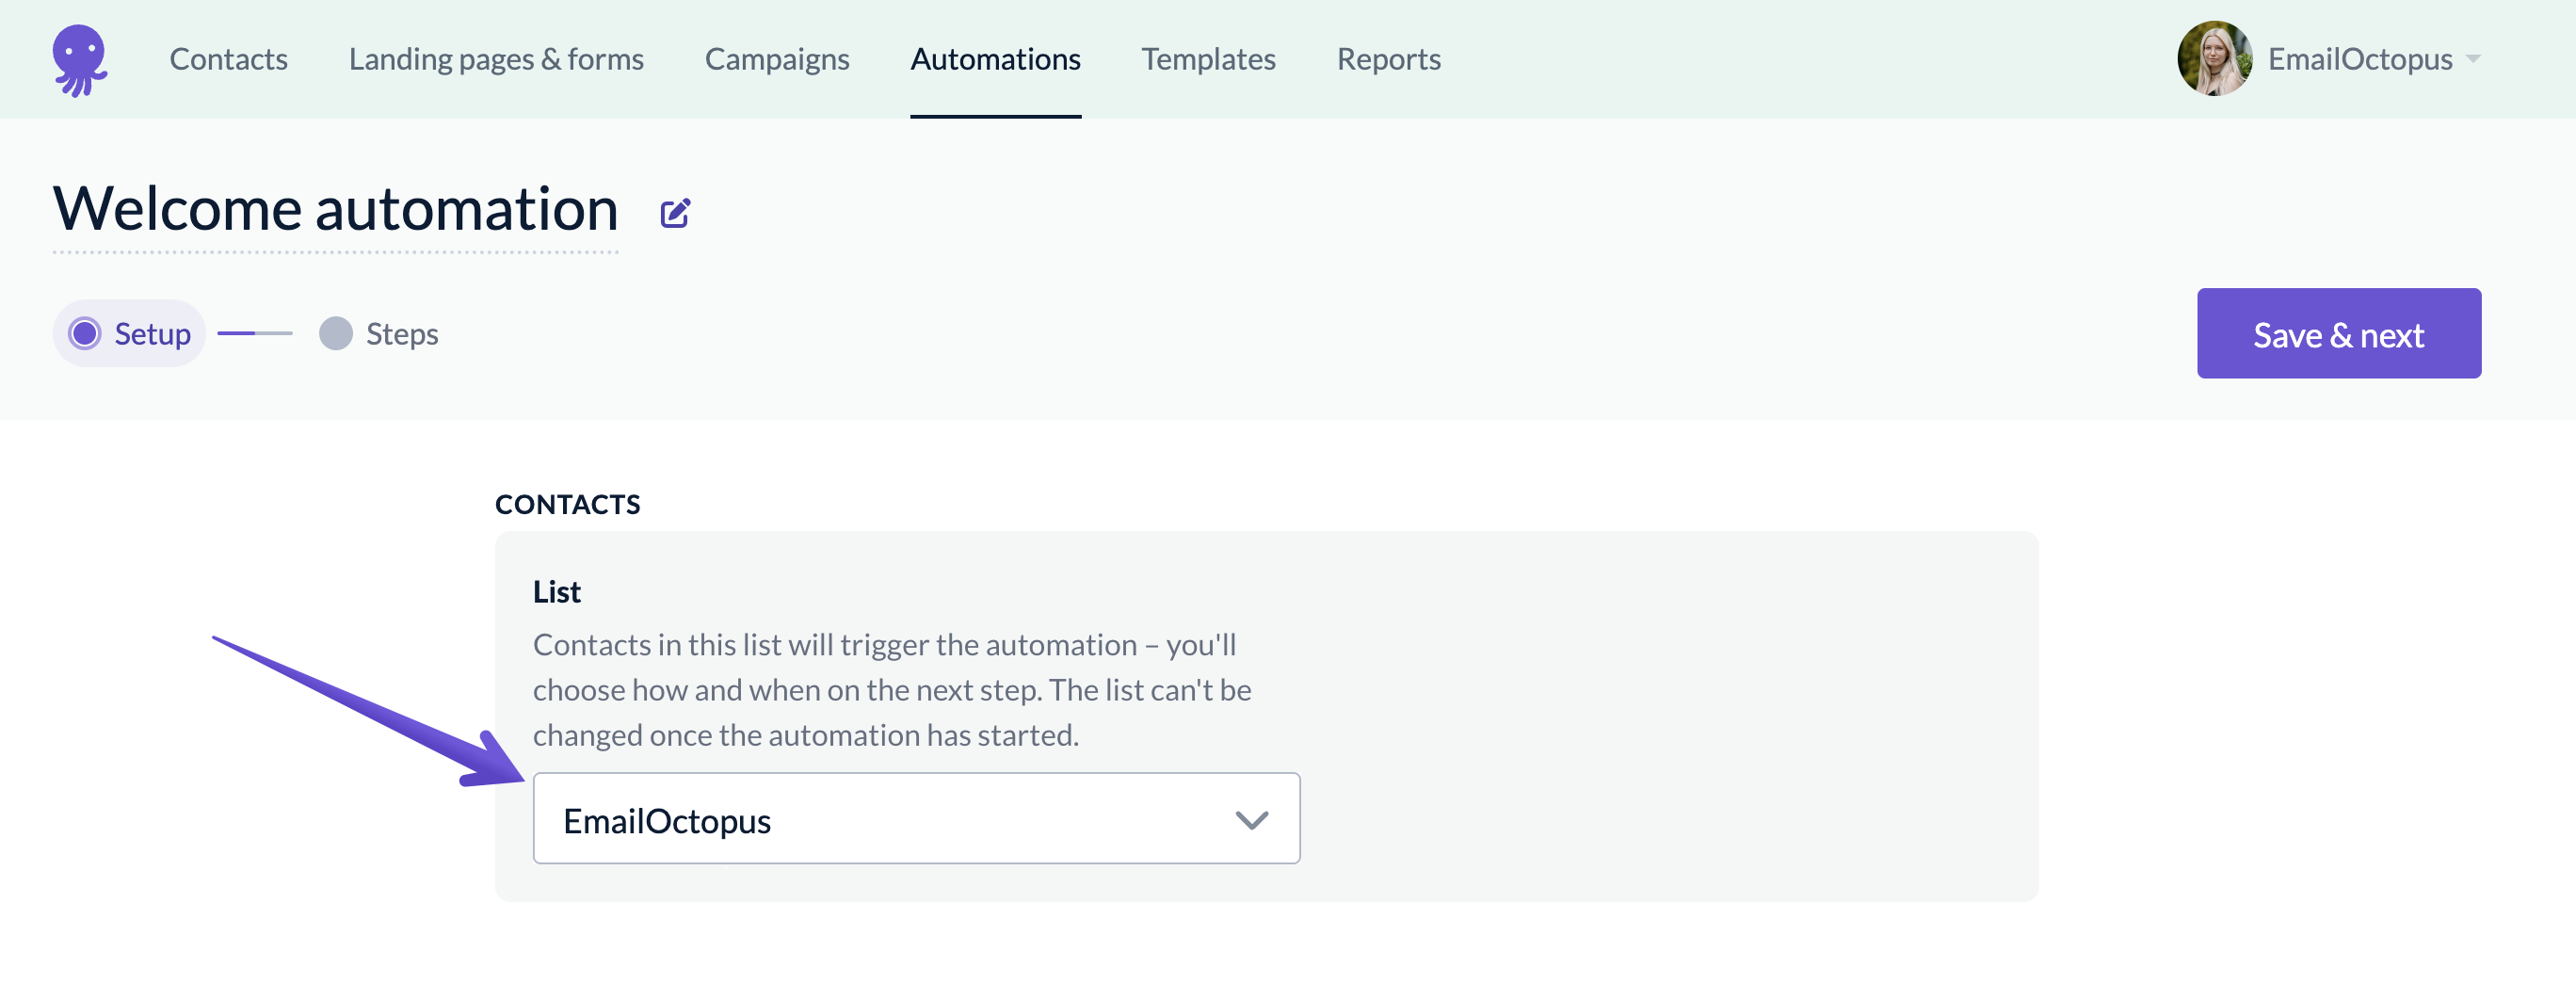Open the Contacts nav item
This screenshot has width=2576, height=983.
click(x=228, y=59)
